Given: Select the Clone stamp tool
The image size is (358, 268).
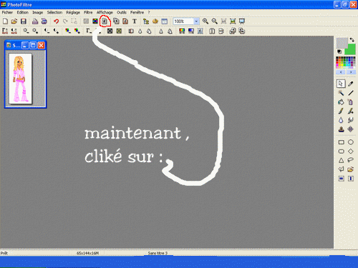Looking at the screenshot, I should (341, 129).
